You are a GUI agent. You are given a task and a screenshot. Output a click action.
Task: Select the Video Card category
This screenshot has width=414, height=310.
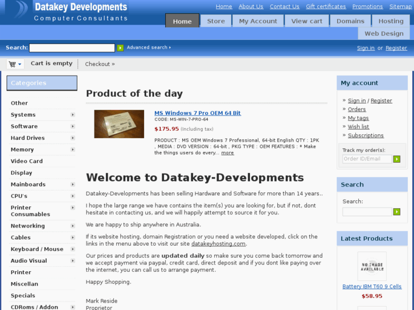(x=27, y=161)
